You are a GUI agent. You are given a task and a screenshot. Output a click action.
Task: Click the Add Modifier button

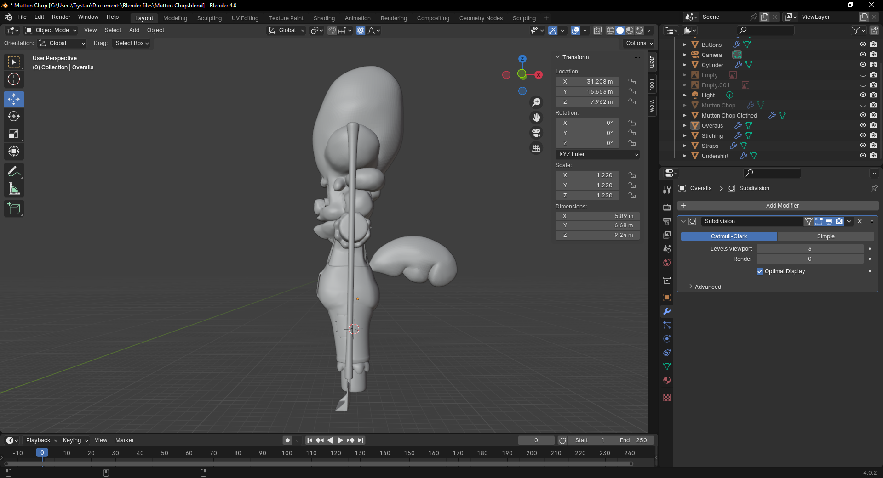[782, 206]
